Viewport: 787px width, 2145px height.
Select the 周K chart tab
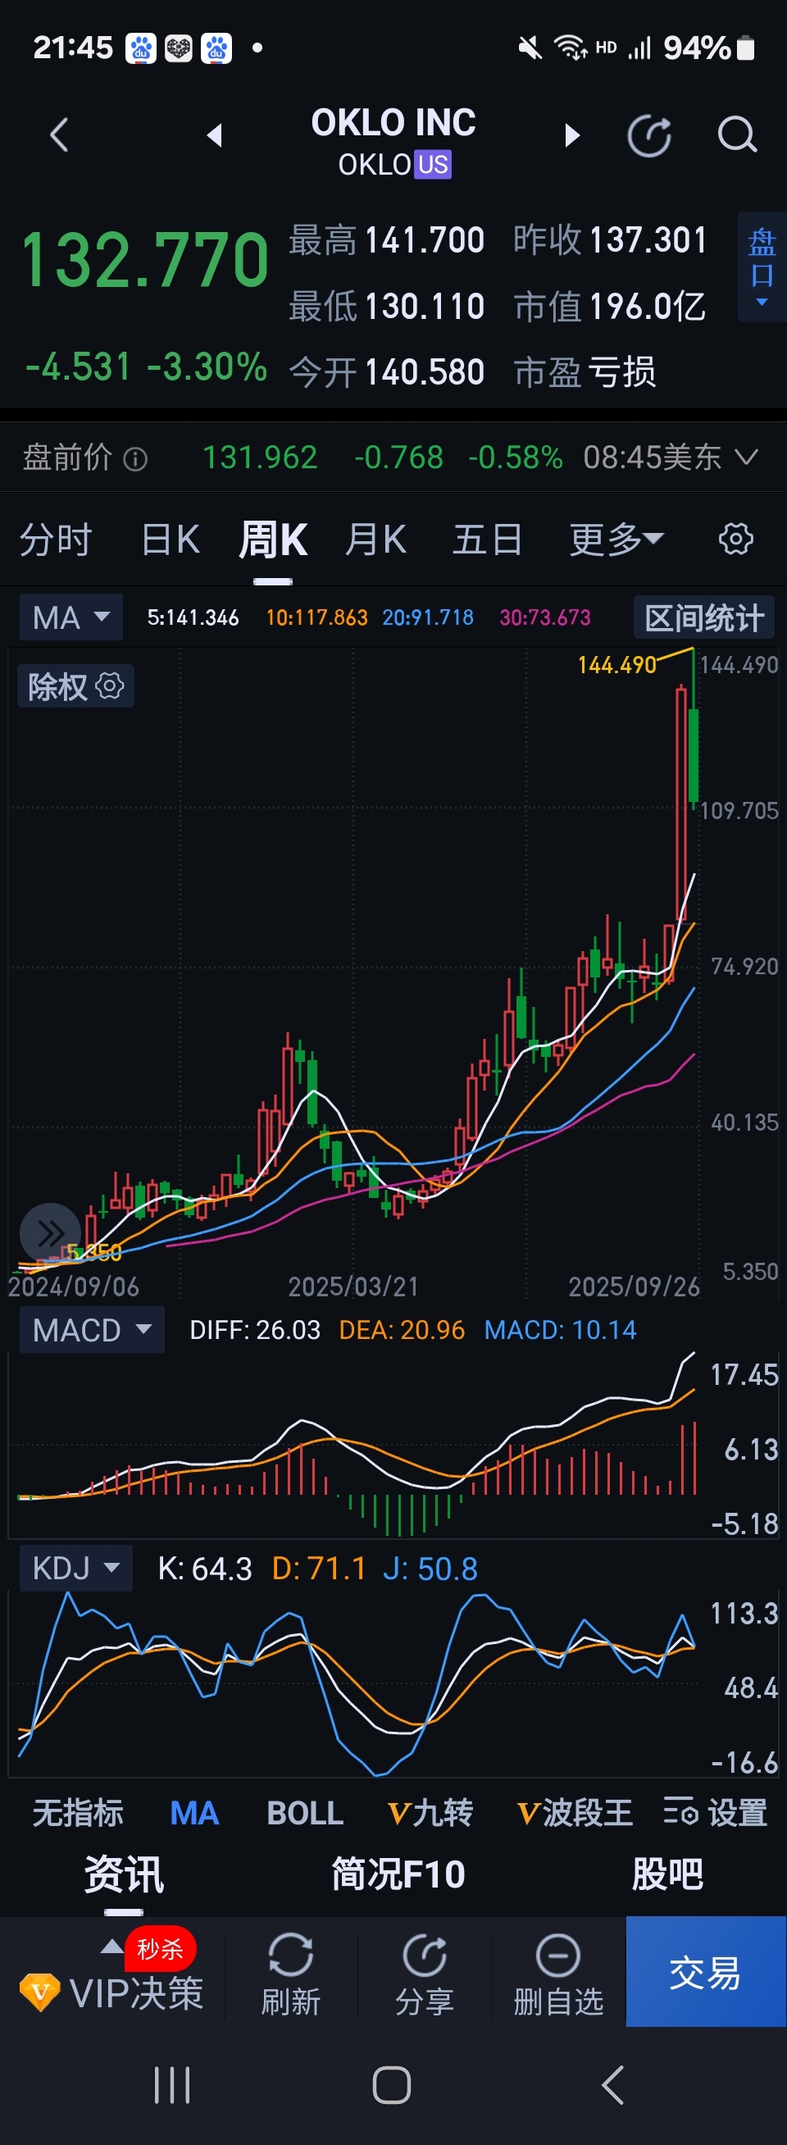point(273,540)
